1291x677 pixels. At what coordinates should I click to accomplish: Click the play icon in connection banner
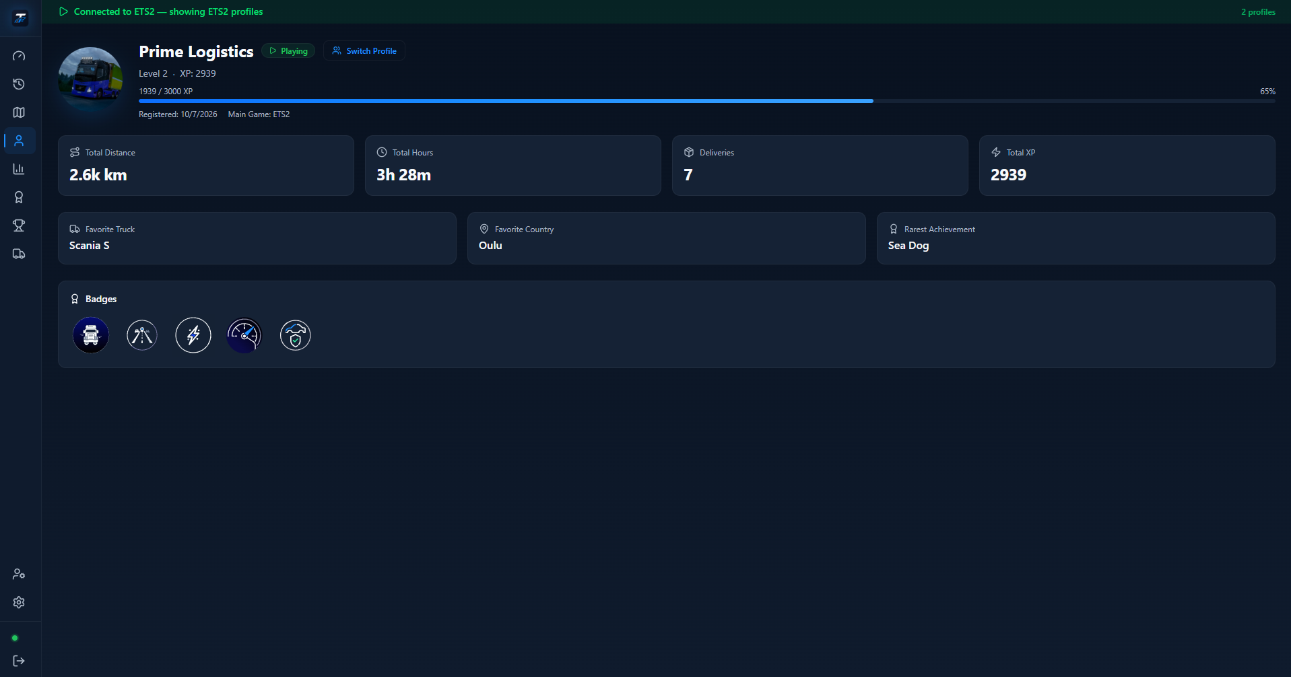[63, 11]
